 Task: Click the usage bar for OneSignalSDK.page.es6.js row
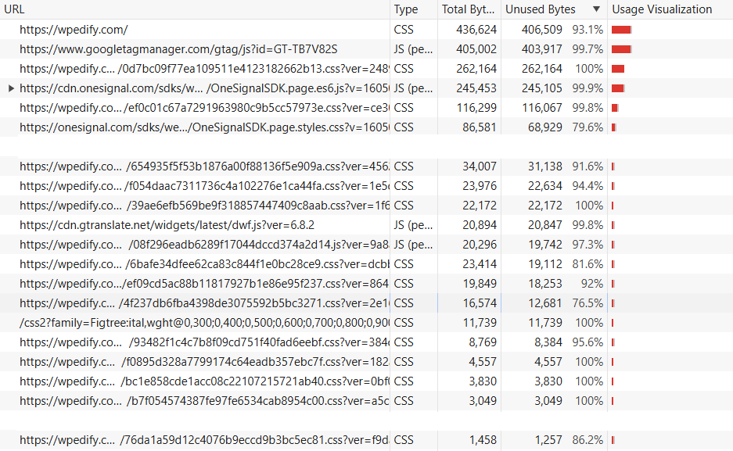[x=618, y=88]
